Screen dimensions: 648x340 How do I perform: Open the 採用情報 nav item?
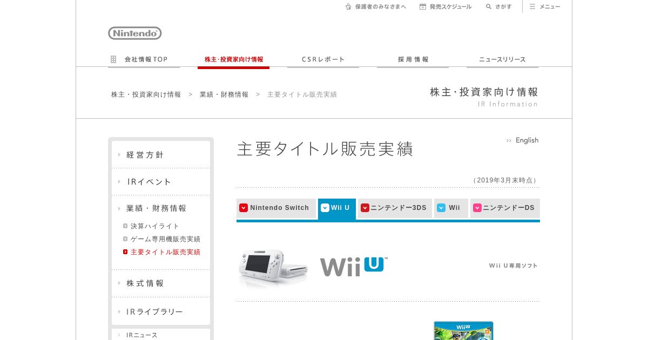coord(413,59)
